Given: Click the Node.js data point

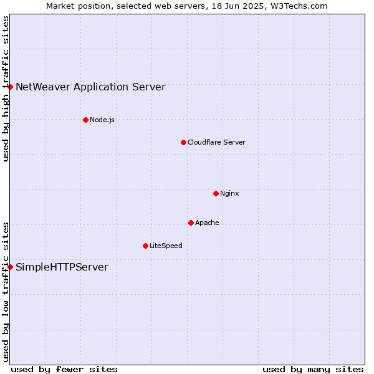Looking at the screenshot, I should coord(85,120).
